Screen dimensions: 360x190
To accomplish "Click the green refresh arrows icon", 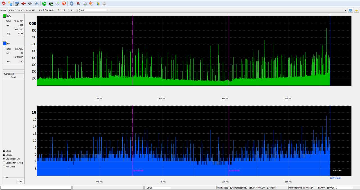I will click(44, 3).
